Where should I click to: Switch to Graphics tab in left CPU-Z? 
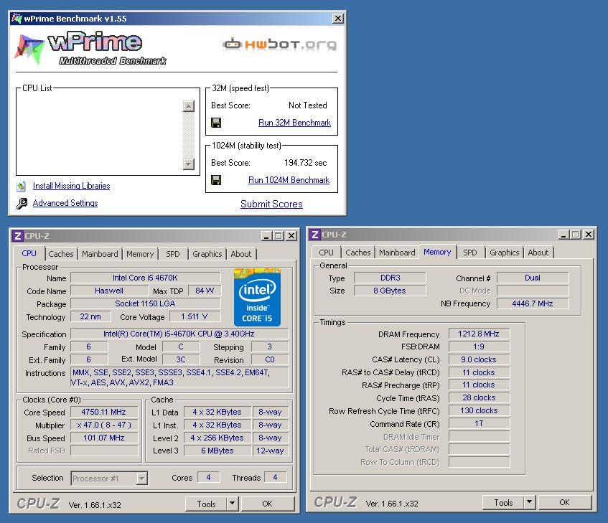[207, 254]
